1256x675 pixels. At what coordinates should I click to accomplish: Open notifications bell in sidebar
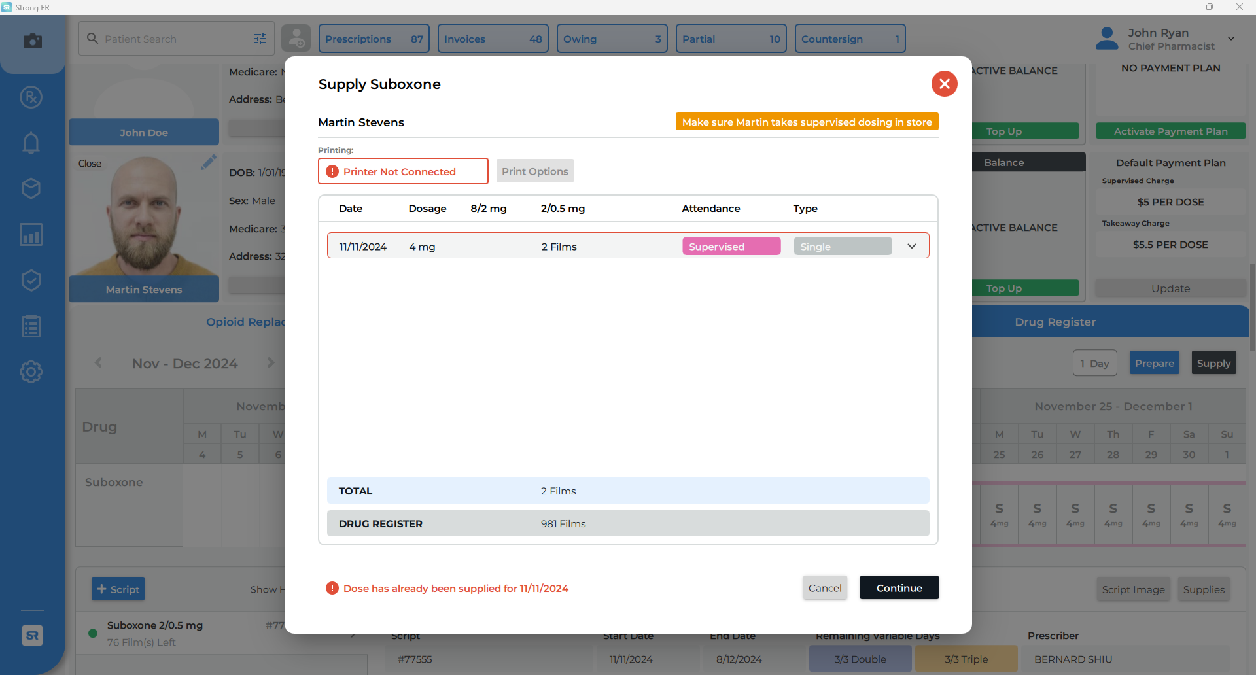coord(31,143)
